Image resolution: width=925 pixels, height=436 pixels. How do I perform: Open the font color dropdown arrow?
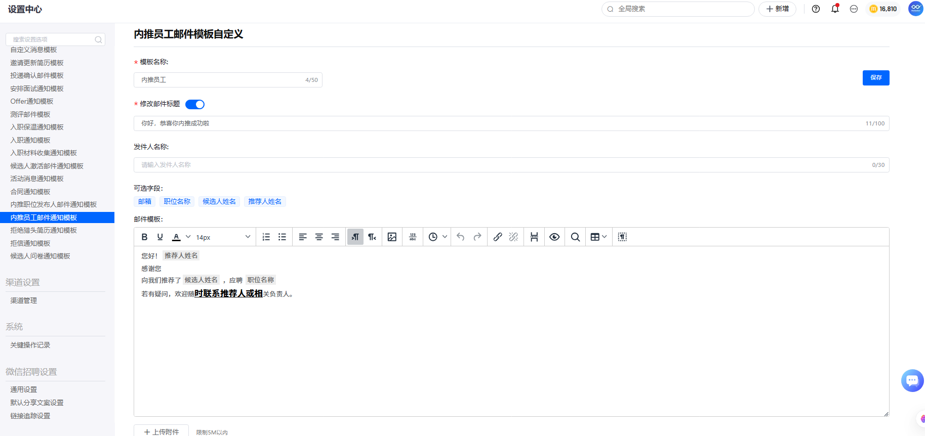point(188,237)
